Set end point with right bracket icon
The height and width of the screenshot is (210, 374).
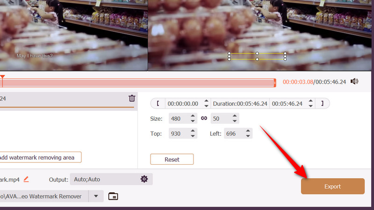[322, 103]
